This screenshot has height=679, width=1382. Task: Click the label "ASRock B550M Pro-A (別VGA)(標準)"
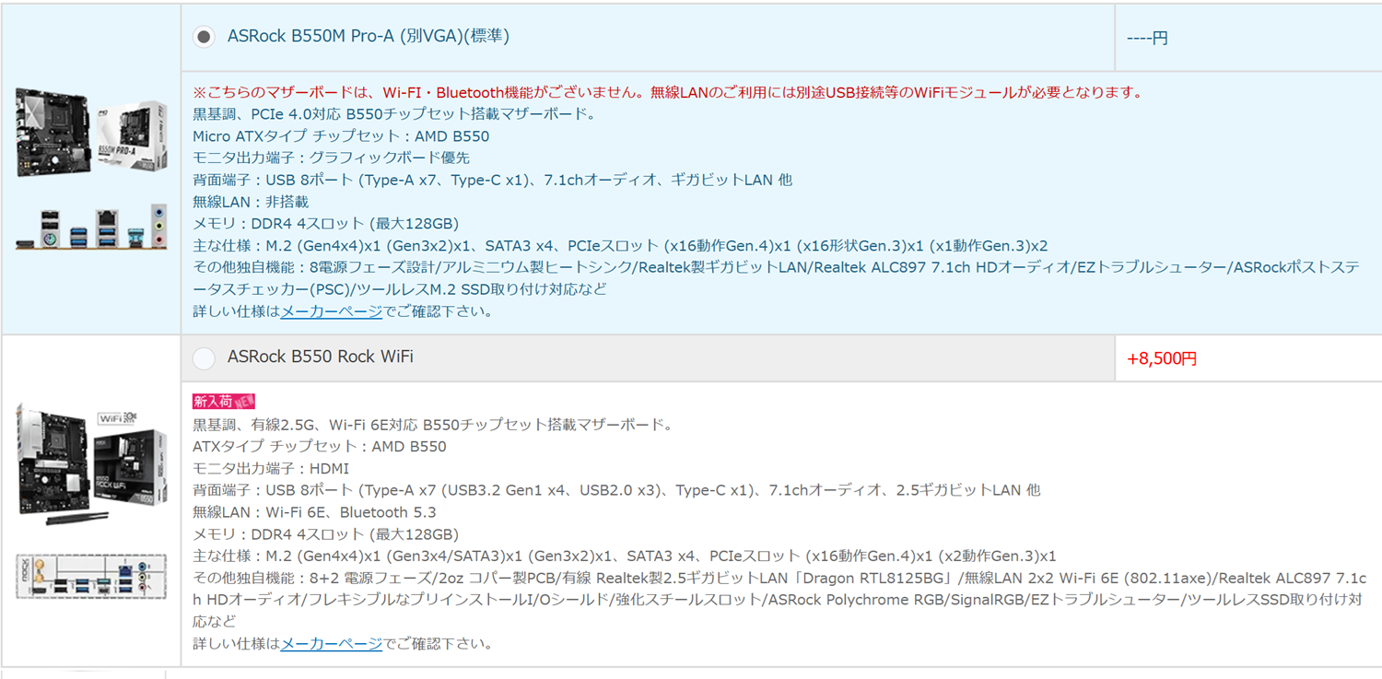[x=369, y=36]
